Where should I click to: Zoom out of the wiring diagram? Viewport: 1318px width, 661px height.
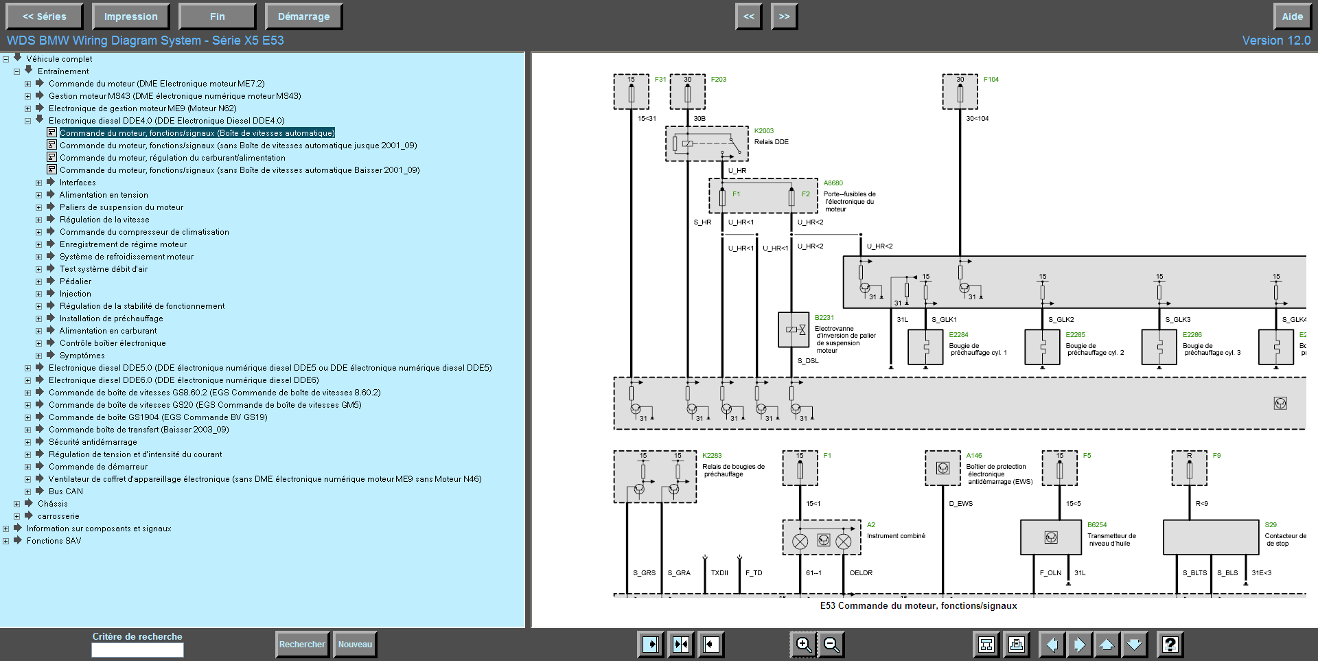[x=831, y=645]
